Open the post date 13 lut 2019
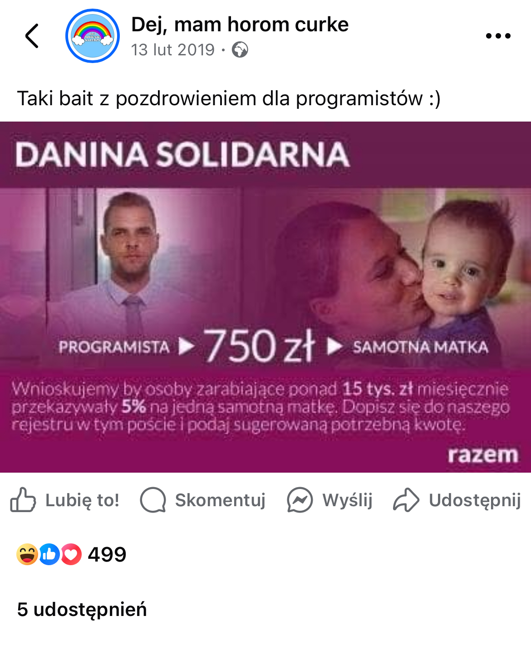The image size is (531, 645). pos(172,49)
